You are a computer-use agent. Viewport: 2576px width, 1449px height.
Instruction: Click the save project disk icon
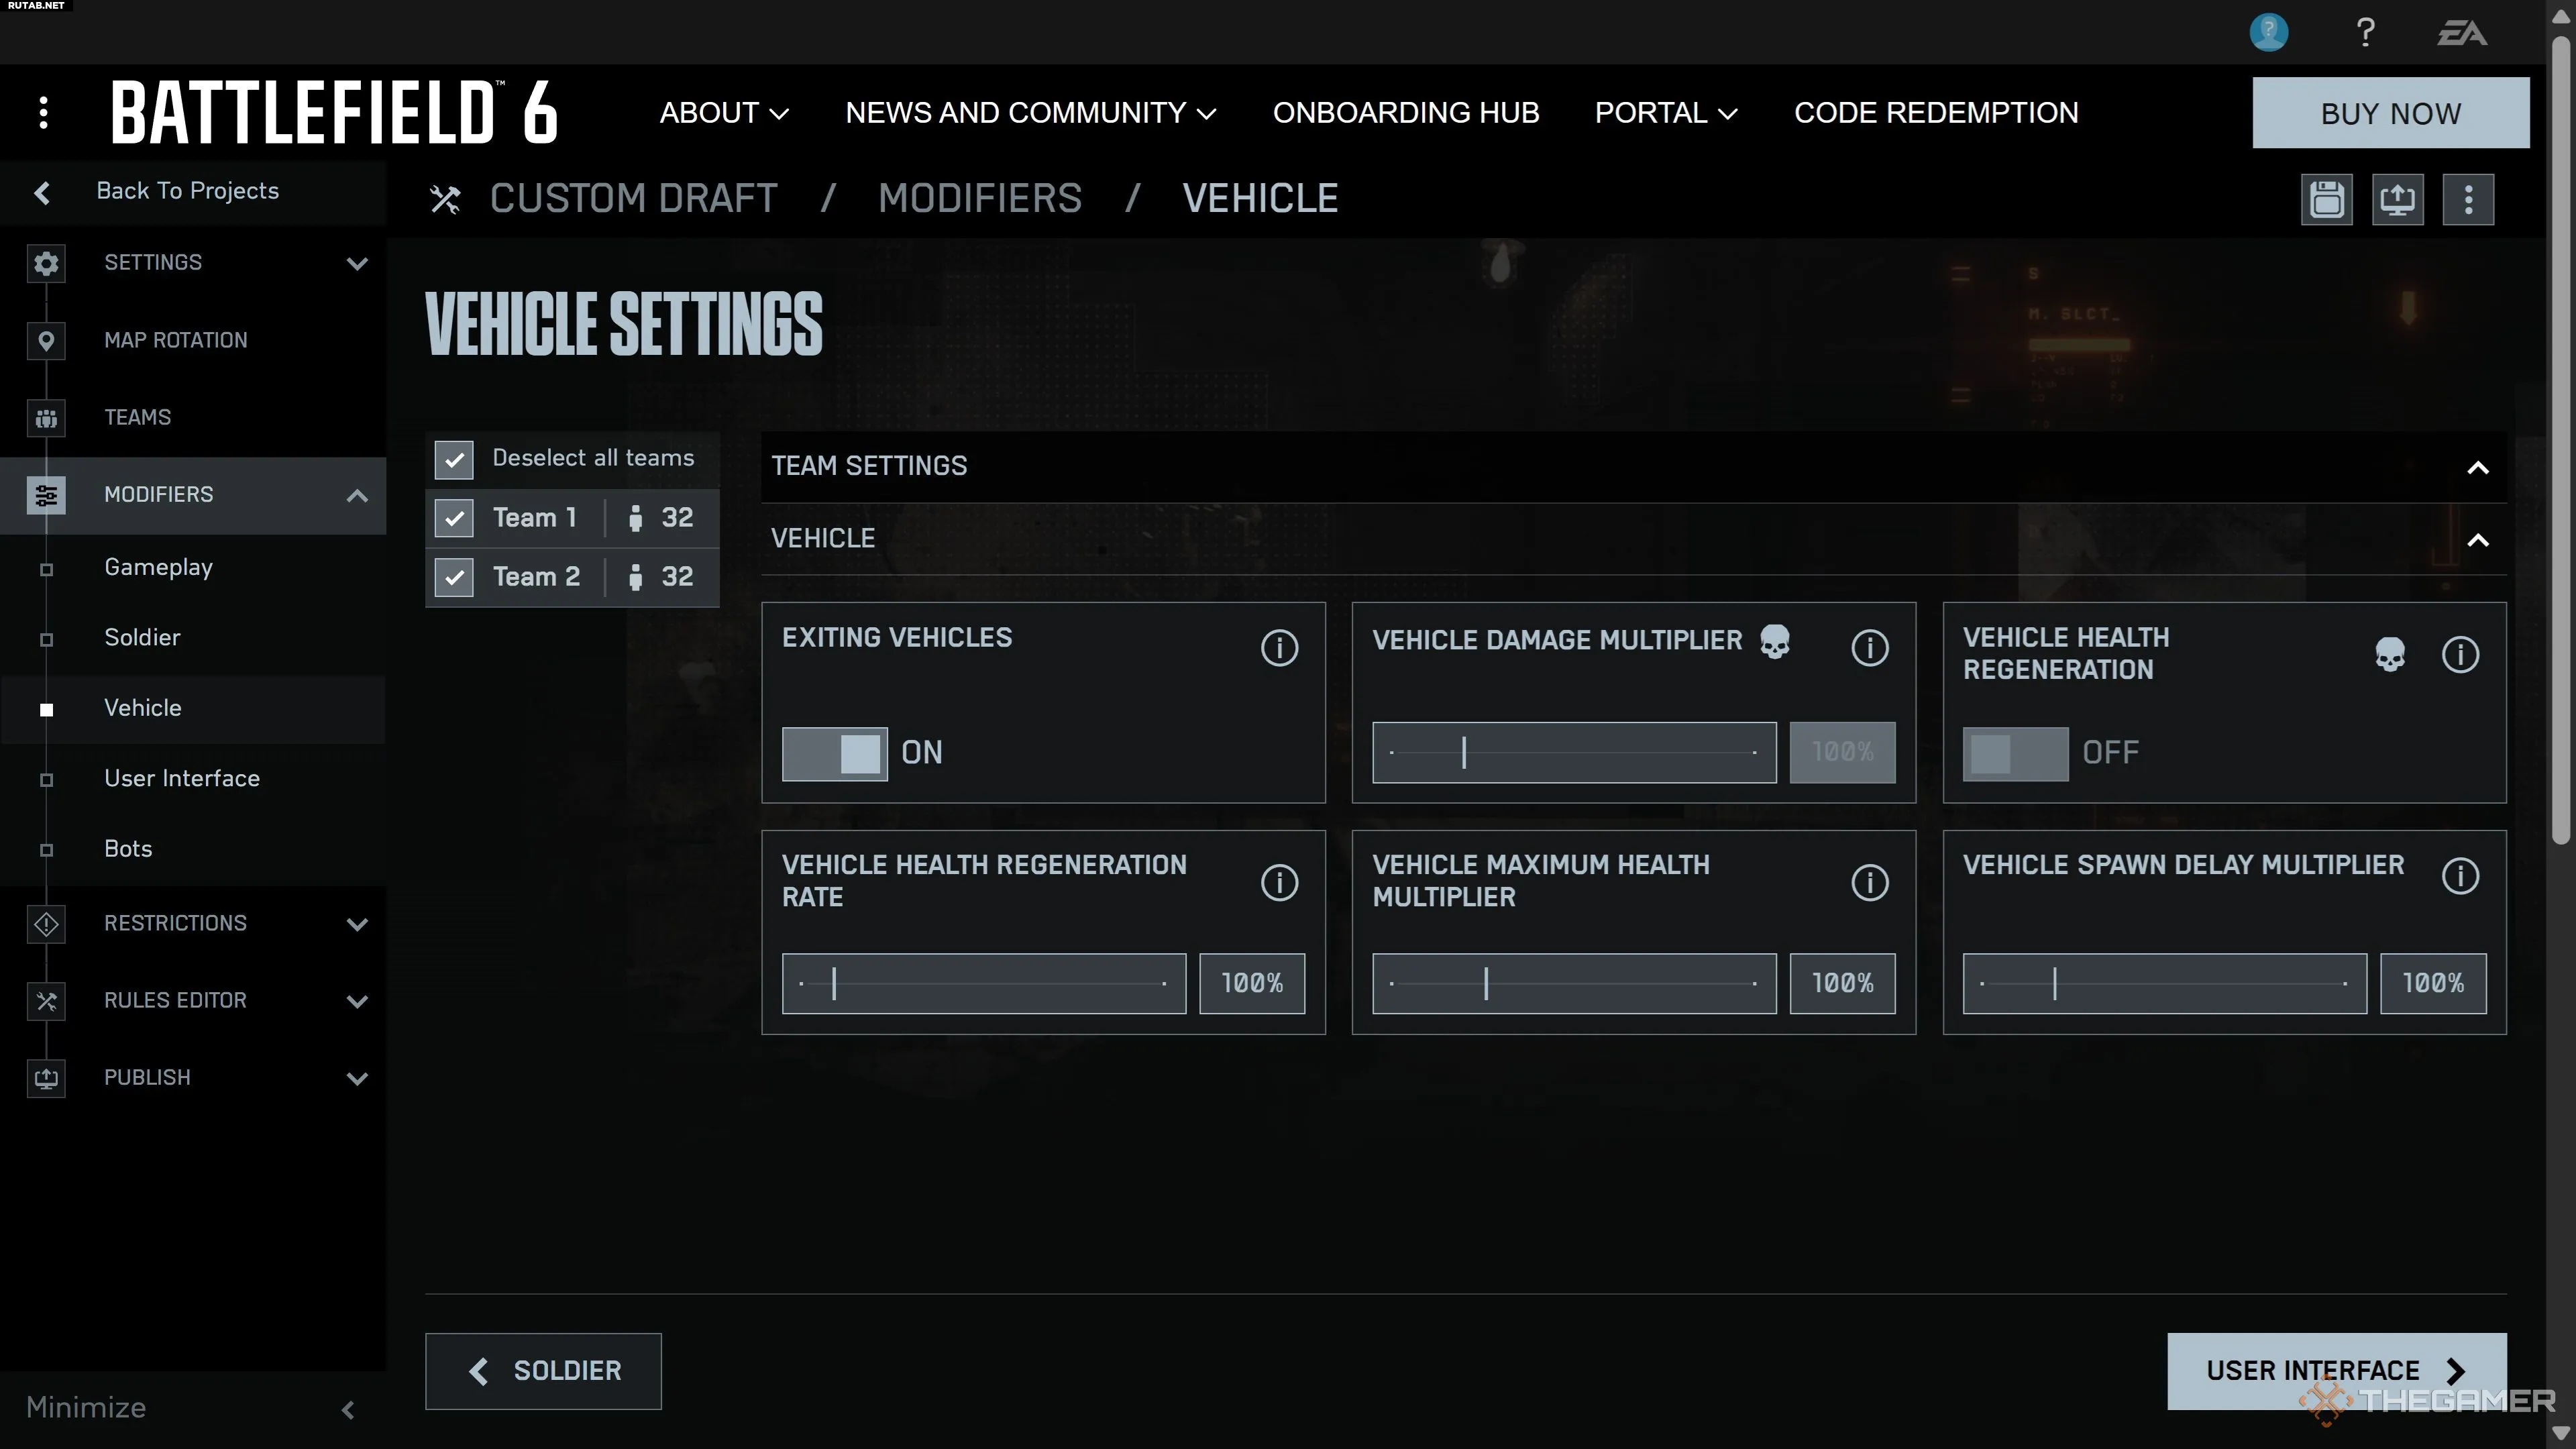click(x=2326, y=199)
